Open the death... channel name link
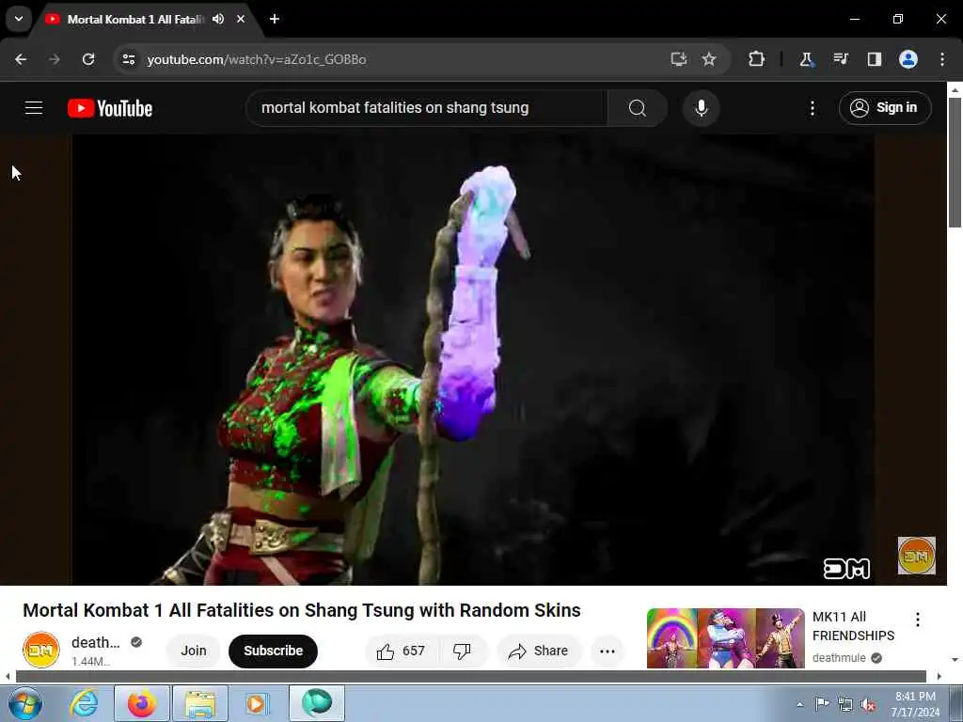963x722 pixels. (x=95, y=642)
